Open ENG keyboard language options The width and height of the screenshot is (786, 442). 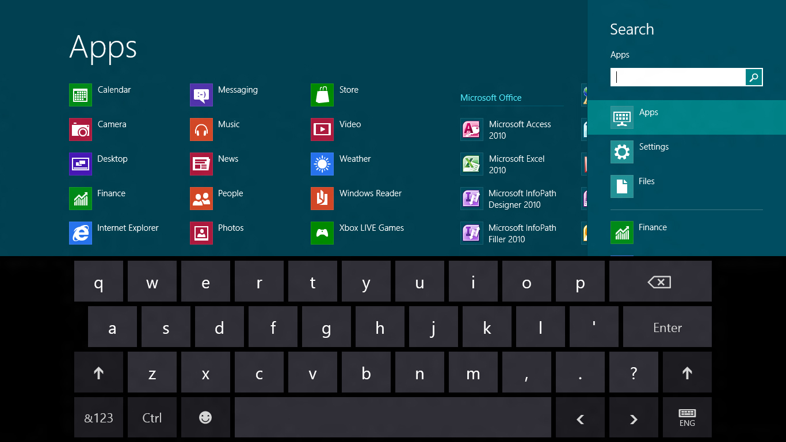tap(687, 418)
